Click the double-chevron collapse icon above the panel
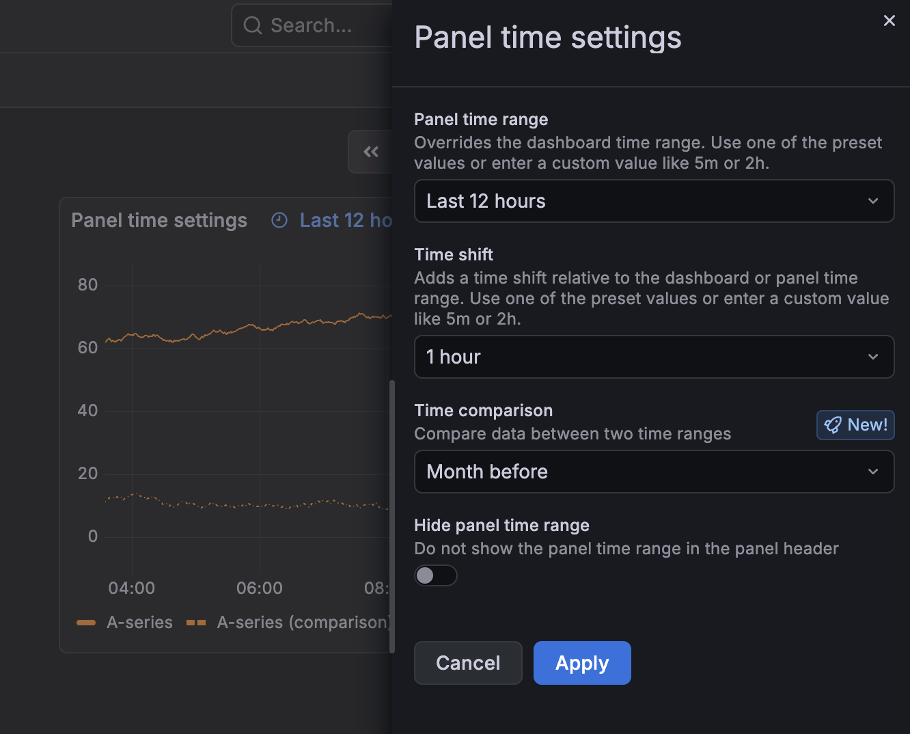This screenshot has height=734, width=910. point(371,151)
